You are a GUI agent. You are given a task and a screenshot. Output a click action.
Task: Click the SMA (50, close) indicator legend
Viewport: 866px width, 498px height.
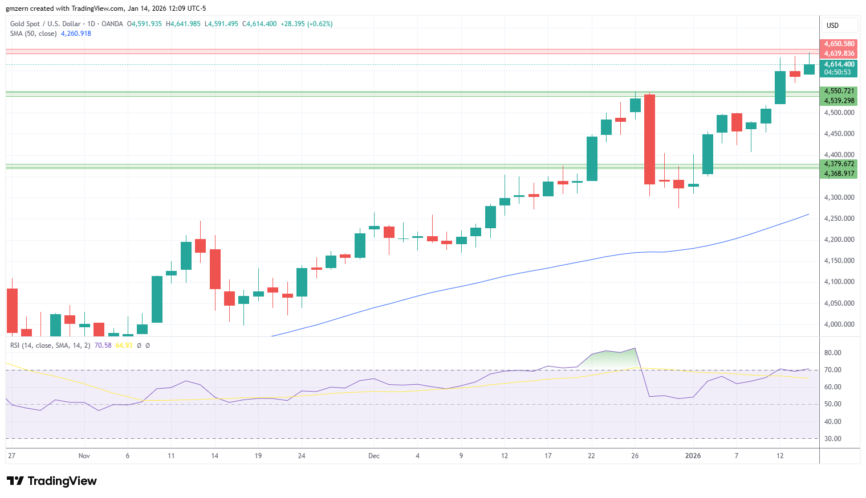tap(33, 34)
